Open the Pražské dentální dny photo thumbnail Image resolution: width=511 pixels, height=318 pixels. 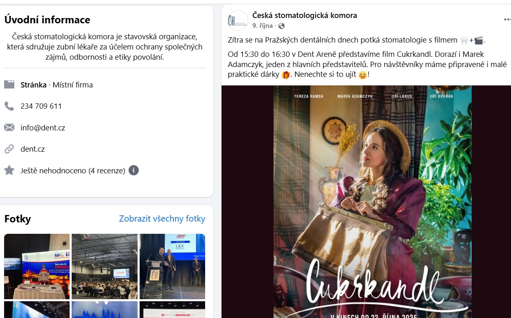point(172,310)
